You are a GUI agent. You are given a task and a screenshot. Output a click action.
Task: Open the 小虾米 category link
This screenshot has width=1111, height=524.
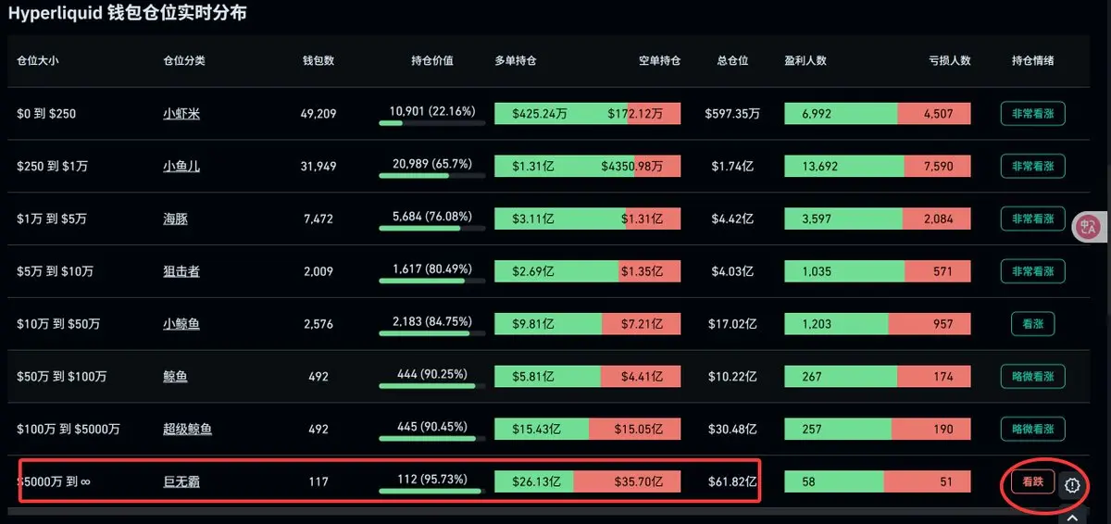181,114
